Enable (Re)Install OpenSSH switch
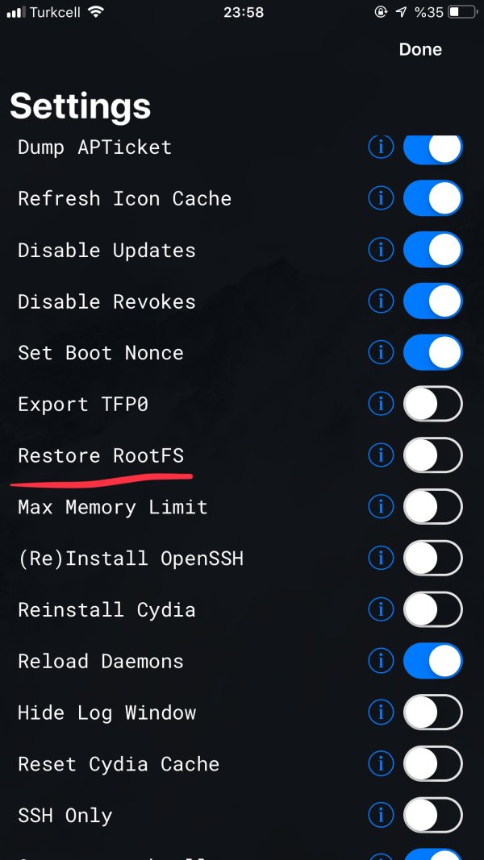The width and height of the screenshot is (484, 860). tap(432, 558)
